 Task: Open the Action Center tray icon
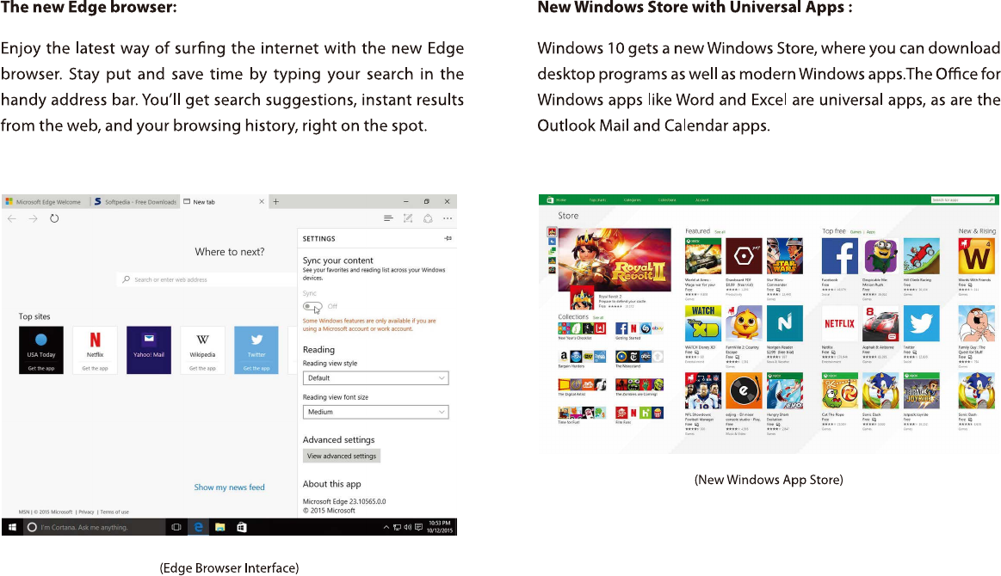[419, 528]
